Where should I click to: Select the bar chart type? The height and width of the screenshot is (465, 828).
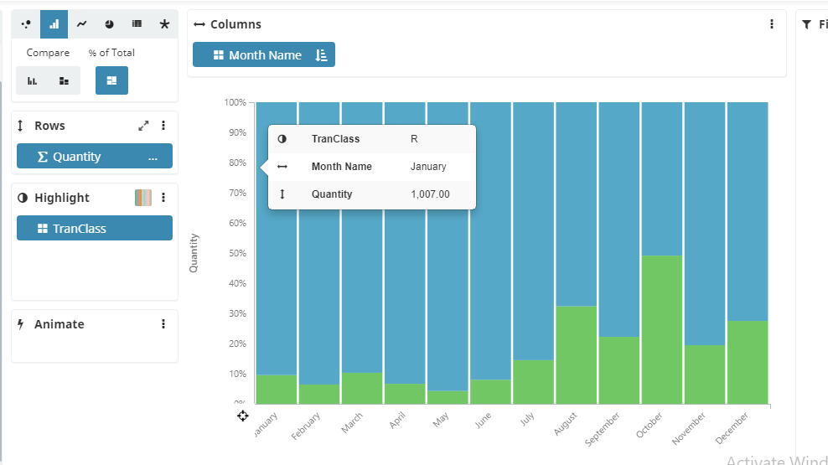point(54,24)
